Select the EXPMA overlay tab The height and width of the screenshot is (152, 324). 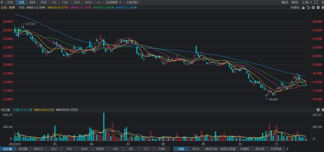pos(276,149)
